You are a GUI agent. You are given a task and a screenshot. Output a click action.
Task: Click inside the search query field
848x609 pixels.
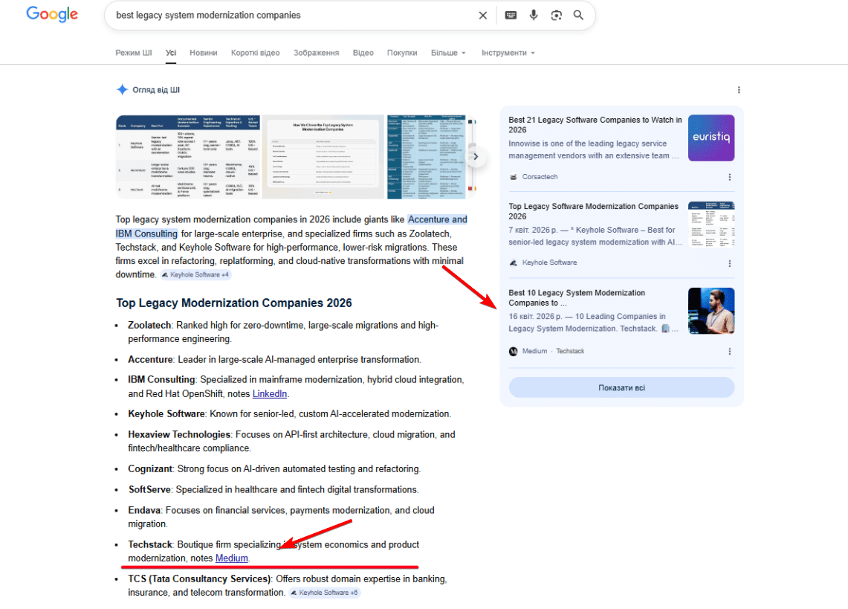click(292, 15)
